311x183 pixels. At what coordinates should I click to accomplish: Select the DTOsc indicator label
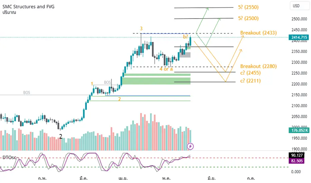click(x=9, y=157)
